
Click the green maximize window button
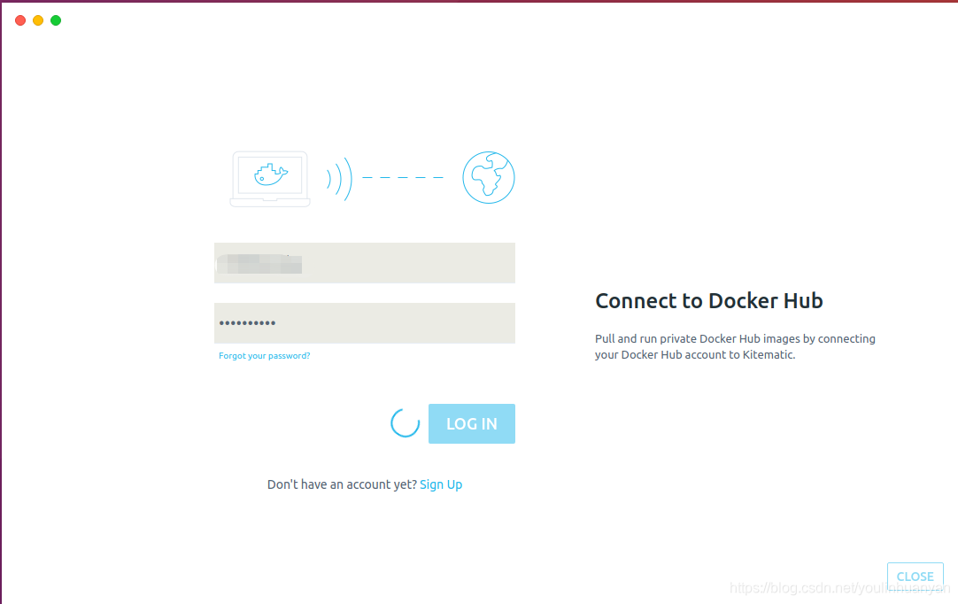coord(56,20)
